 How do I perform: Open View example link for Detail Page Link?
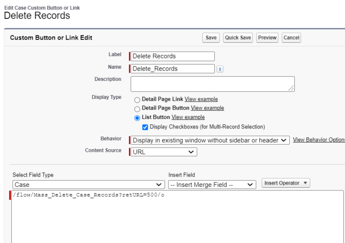[x=201, y=99]
